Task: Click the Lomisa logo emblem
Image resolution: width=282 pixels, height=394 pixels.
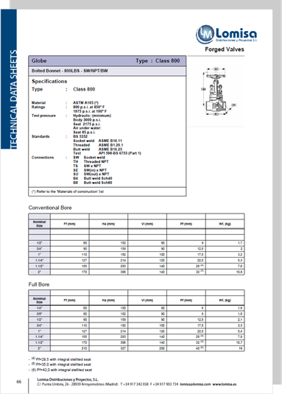Action: coord(205,34)
